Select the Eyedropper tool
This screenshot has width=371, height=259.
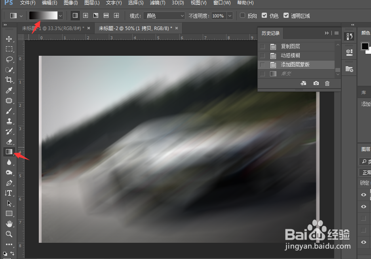tap(9, 90)
